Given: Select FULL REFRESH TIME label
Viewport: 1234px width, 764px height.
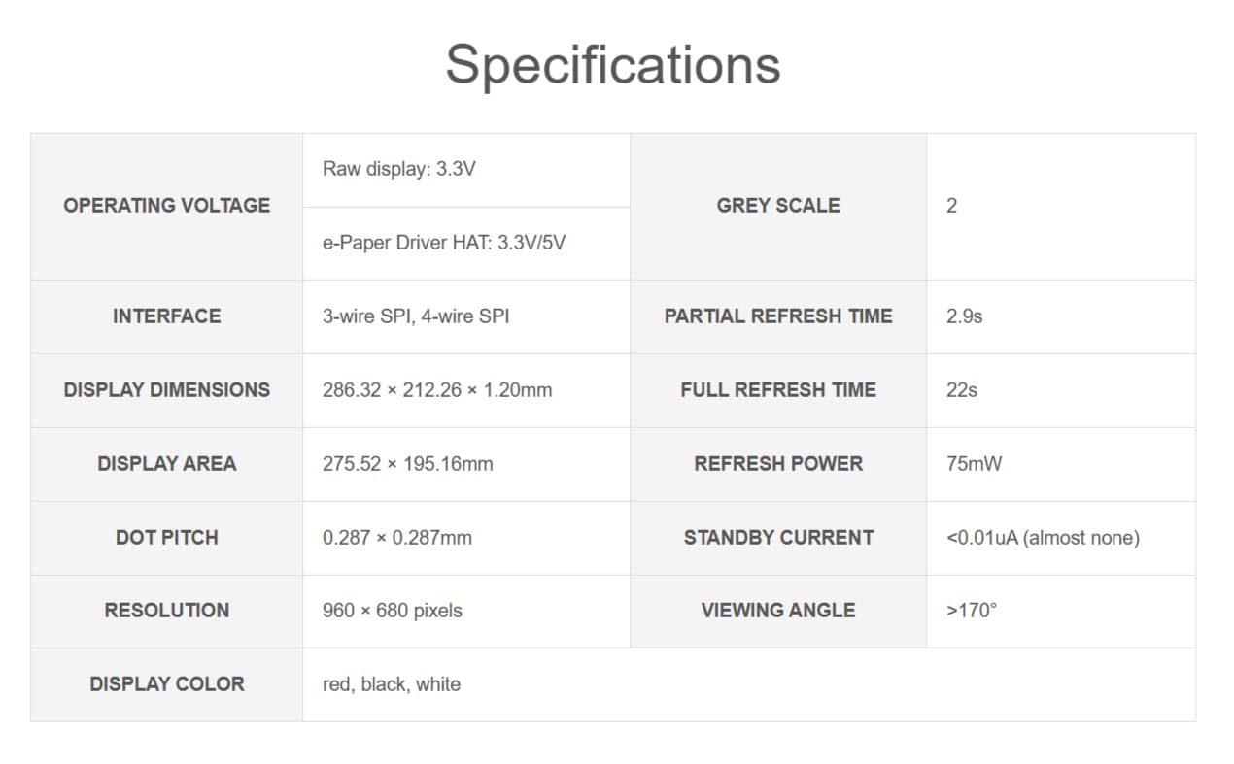Looking at the screenshot, I should click(x=778, y=390).
